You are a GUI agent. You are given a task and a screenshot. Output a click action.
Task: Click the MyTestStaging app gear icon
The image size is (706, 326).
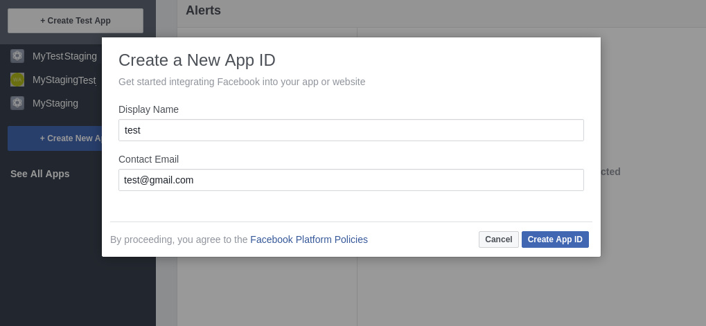coord(17,56)
